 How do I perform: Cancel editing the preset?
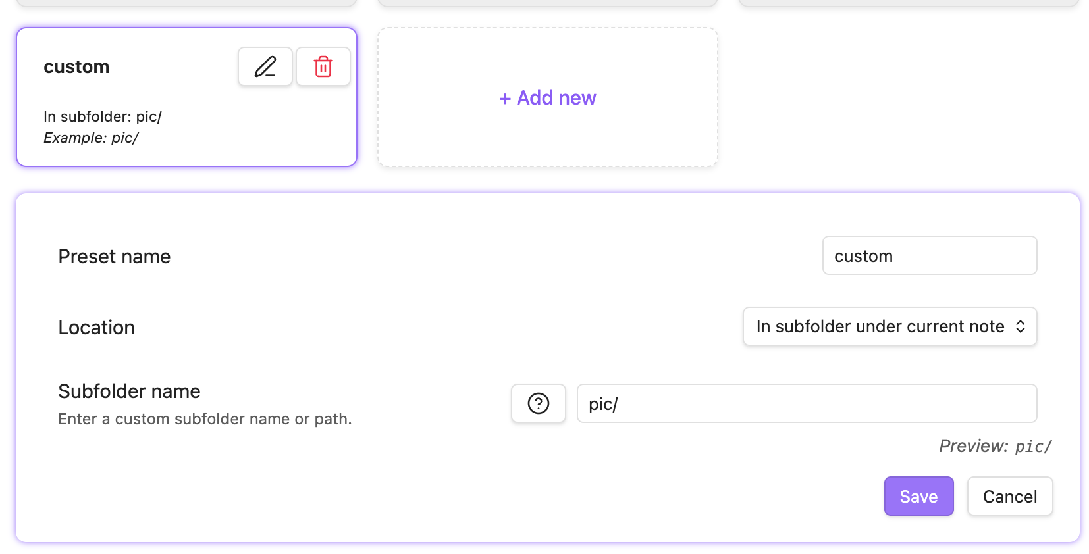coord(1009,496)
